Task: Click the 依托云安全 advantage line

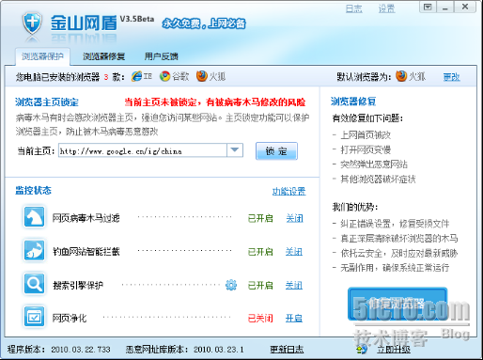Action: click(x=399, y=253)
